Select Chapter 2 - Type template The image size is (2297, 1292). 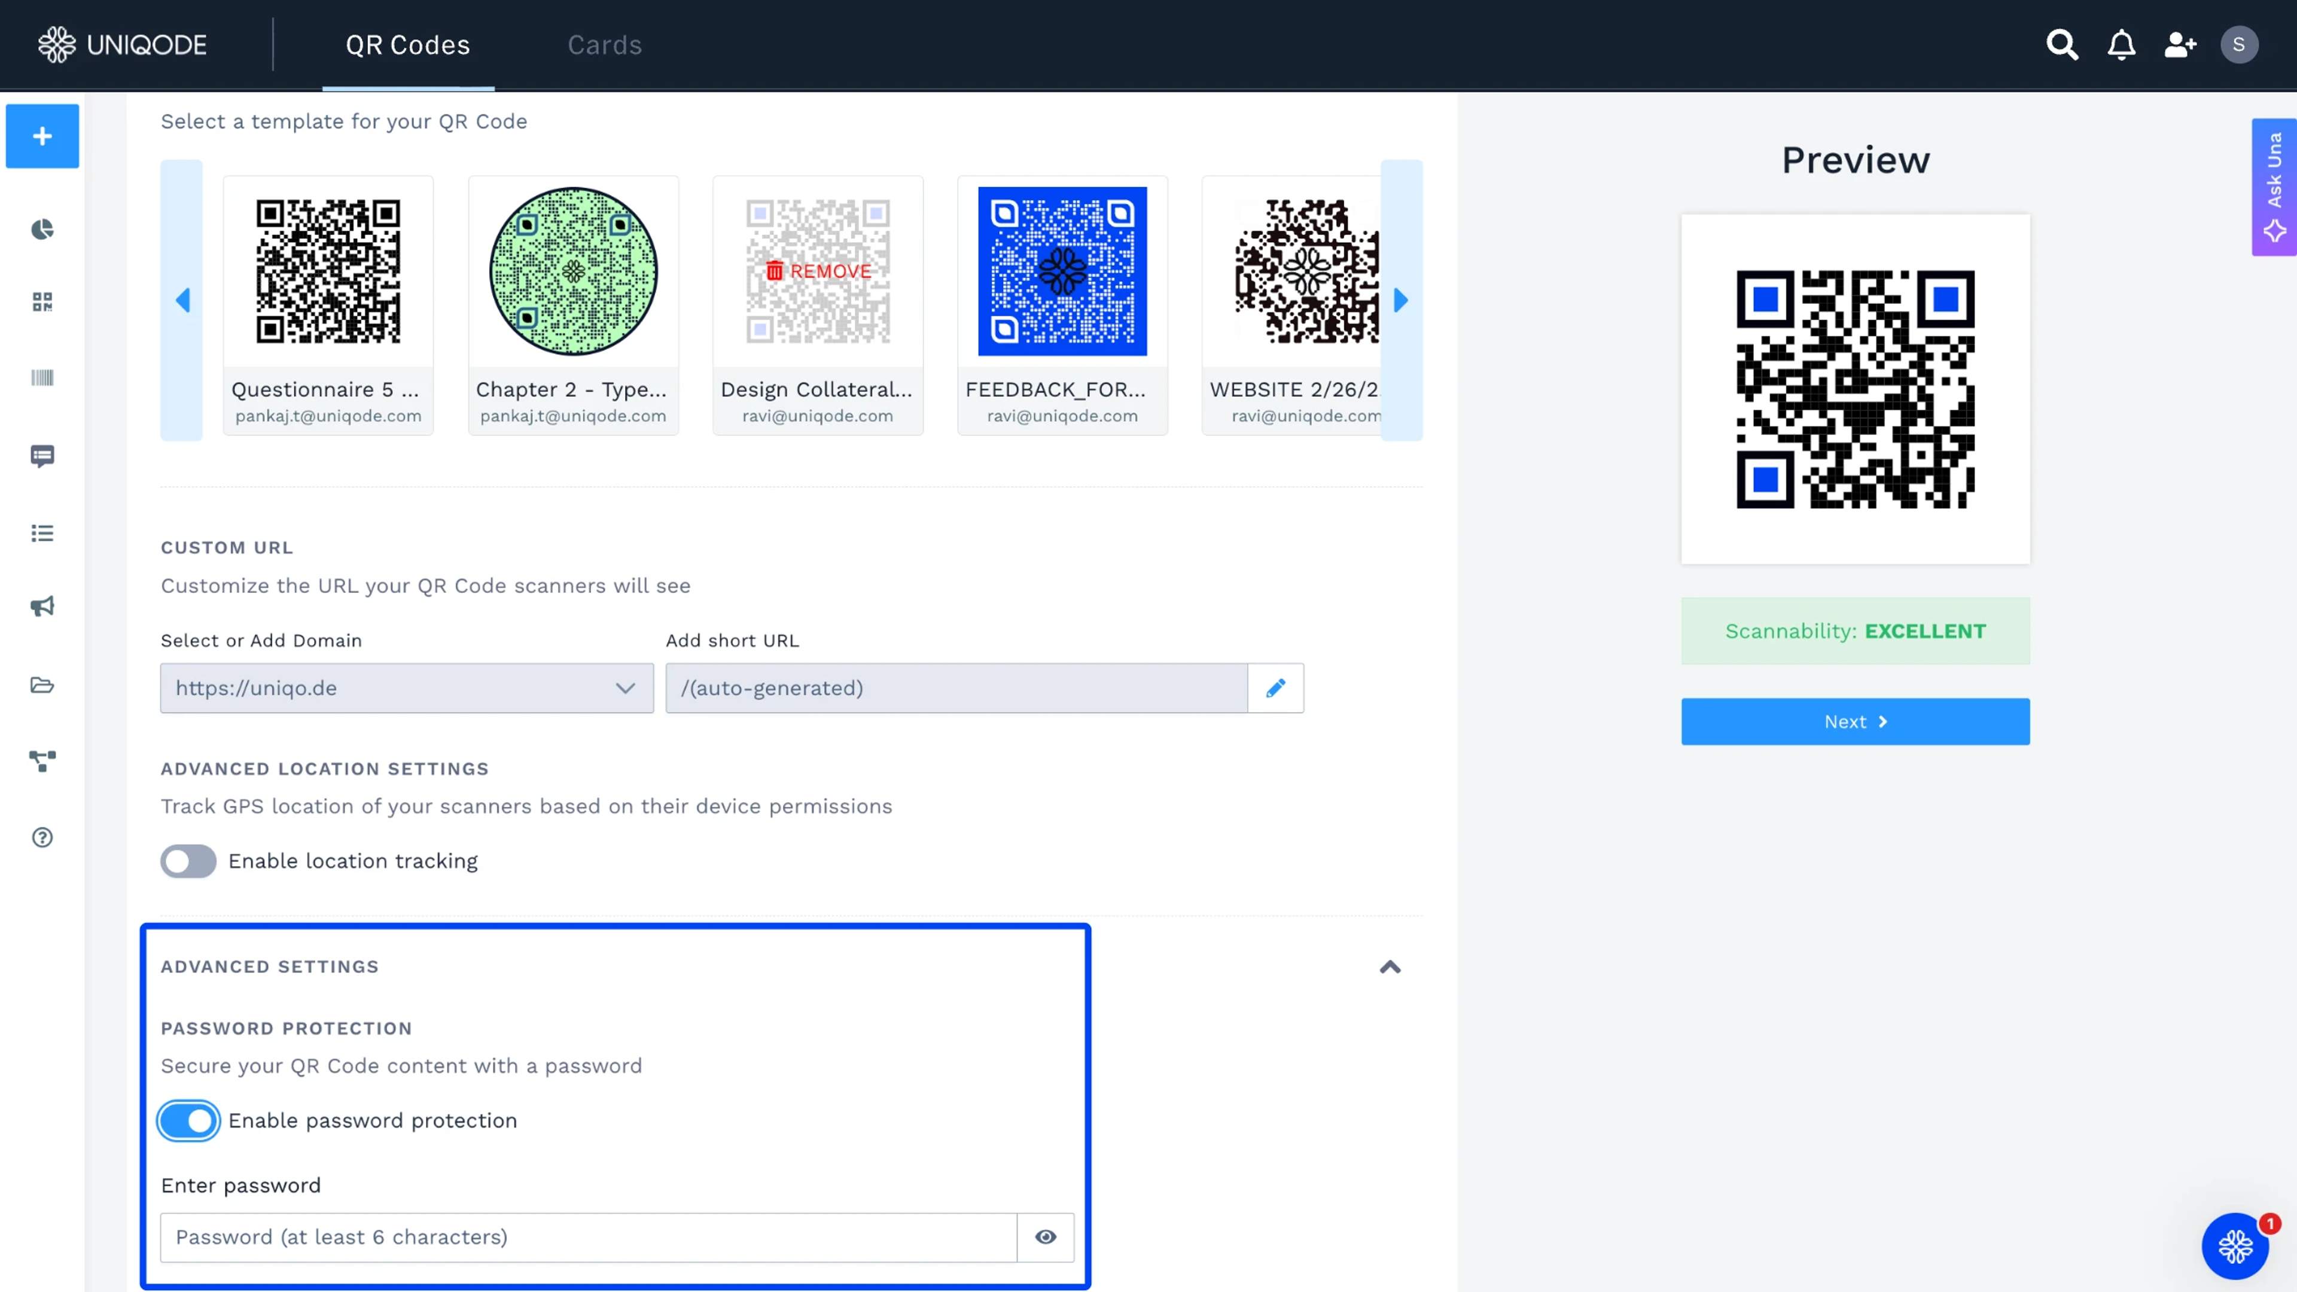[x=574, y=305]
